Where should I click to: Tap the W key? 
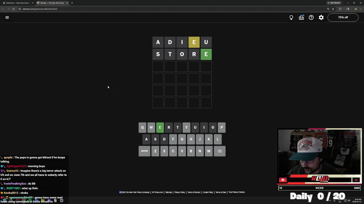click(151, 127)
